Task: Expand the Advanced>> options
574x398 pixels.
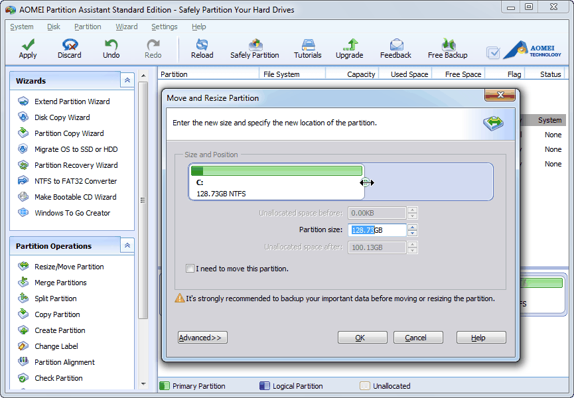Action: coord(202,337)
